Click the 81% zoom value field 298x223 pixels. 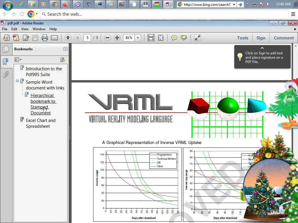click(x=129, y=38)
